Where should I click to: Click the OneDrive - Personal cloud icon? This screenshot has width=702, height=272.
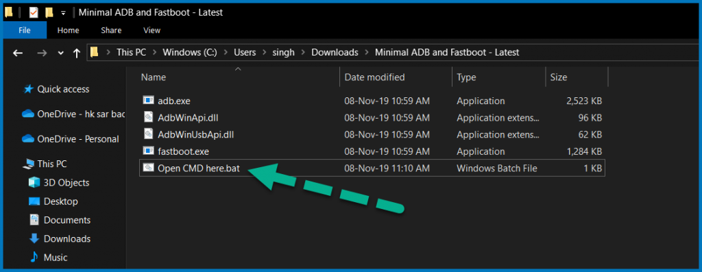point(28,138)
